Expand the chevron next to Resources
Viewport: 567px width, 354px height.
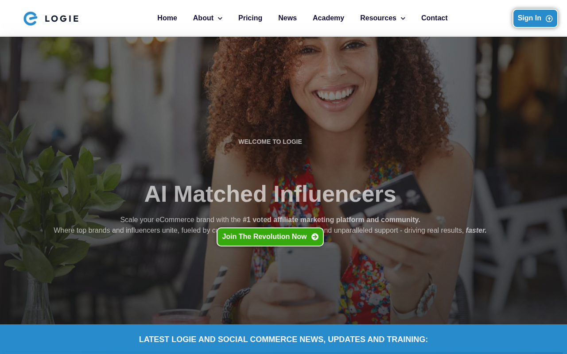pos(403,19)
